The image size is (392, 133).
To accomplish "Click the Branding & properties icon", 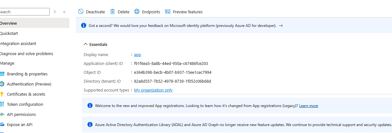I will pos(2,74).
